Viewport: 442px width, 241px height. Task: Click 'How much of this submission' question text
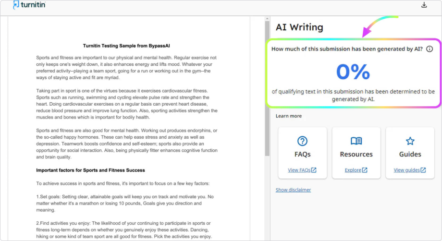coord(347,49)
